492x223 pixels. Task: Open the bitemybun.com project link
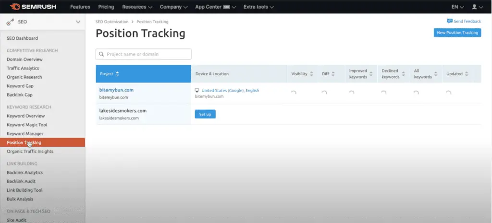[x=116, y=90]
